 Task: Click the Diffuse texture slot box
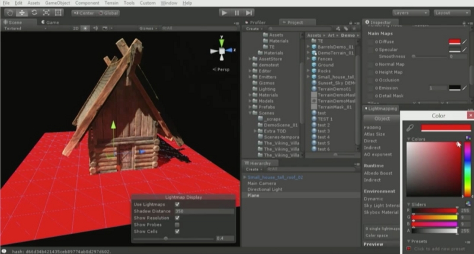click(x=370, y=42)
